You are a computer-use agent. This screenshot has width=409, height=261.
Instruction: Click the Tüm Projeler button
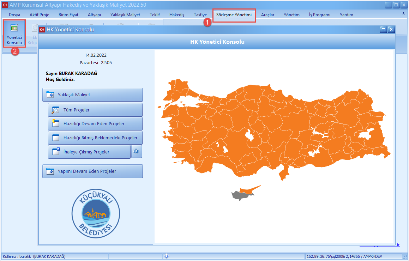tap(95, 110)
